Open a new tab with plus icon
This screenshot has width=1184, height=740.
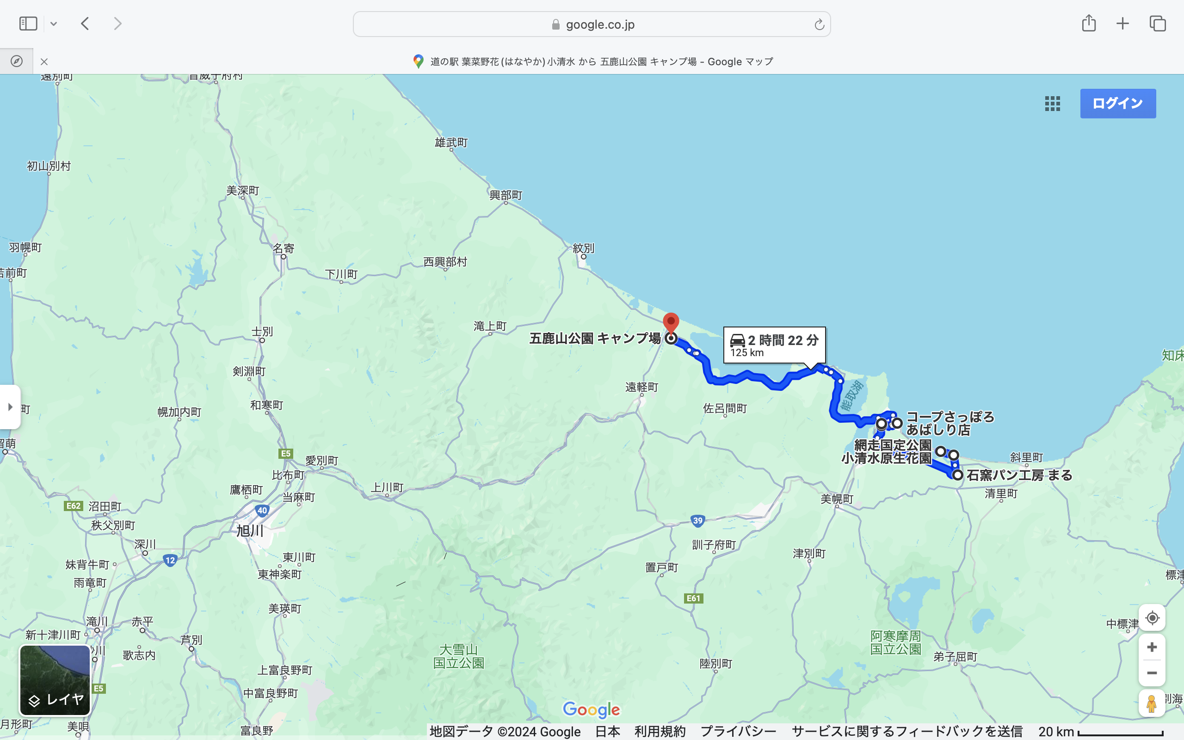click(x=1123, y=24)
